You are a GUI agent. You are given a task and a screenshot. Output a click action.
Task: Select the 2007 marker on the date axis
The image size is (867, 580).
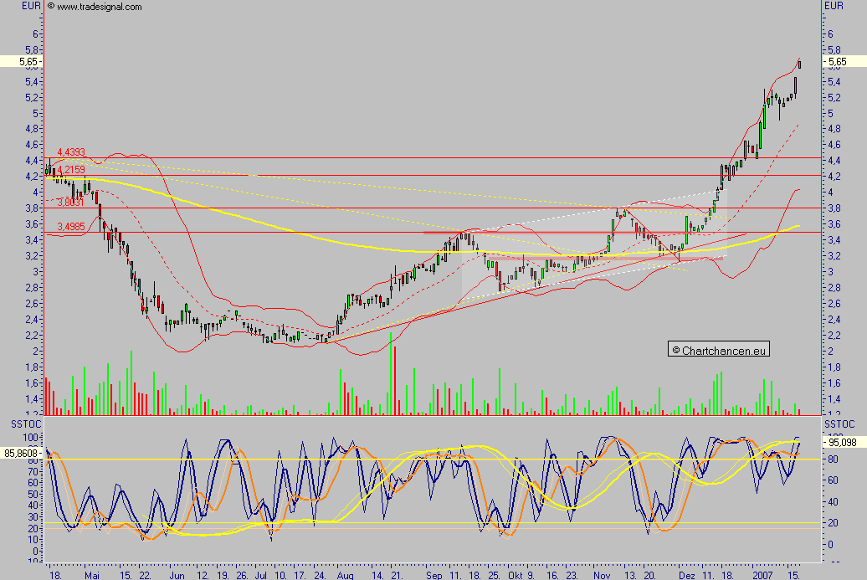pos(762,576)
